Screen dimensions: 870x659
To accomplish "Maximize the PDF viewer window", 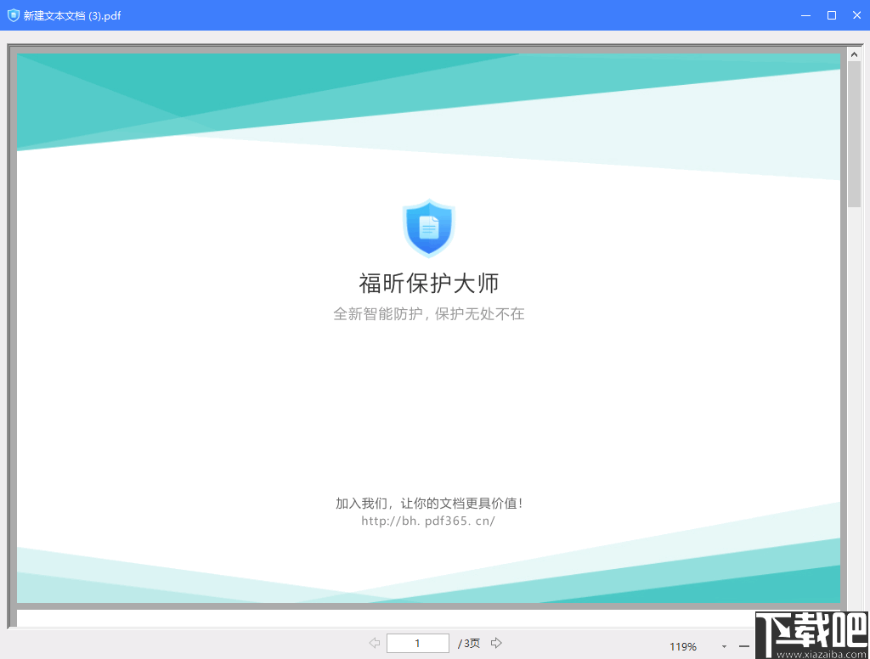I will [x=832, y=15].
